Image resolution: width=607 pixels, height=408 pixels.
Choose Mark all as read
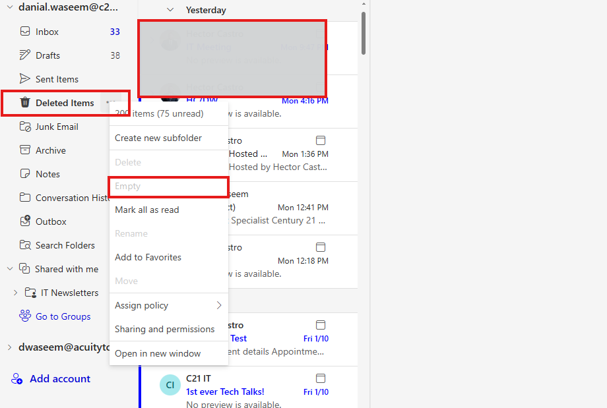147,210
